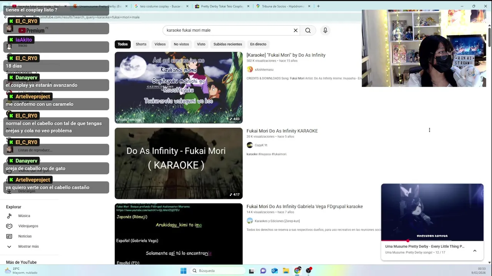The width and height of the screenshot is (492, 276).
Task: Open Música in the Explorar section
Action: coord(24,216)
